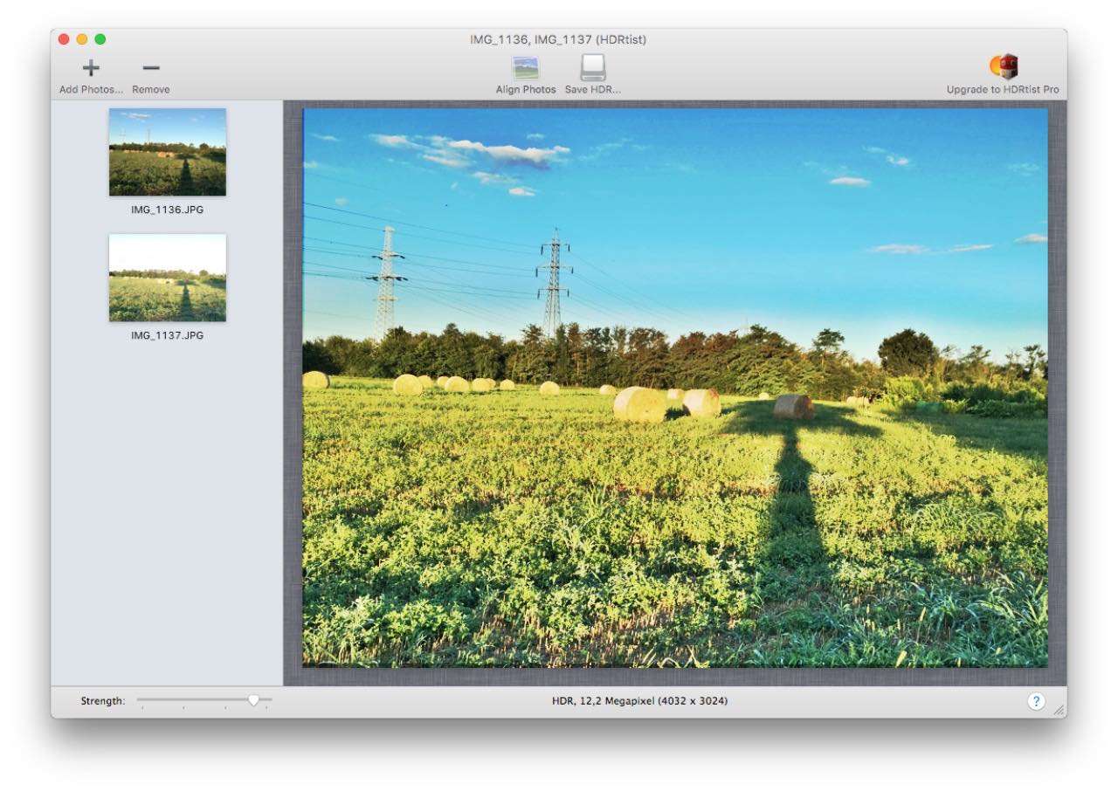Close the HDRtist window with red button
Viewport: 1118px width, 791px height.
coord(64,39)
